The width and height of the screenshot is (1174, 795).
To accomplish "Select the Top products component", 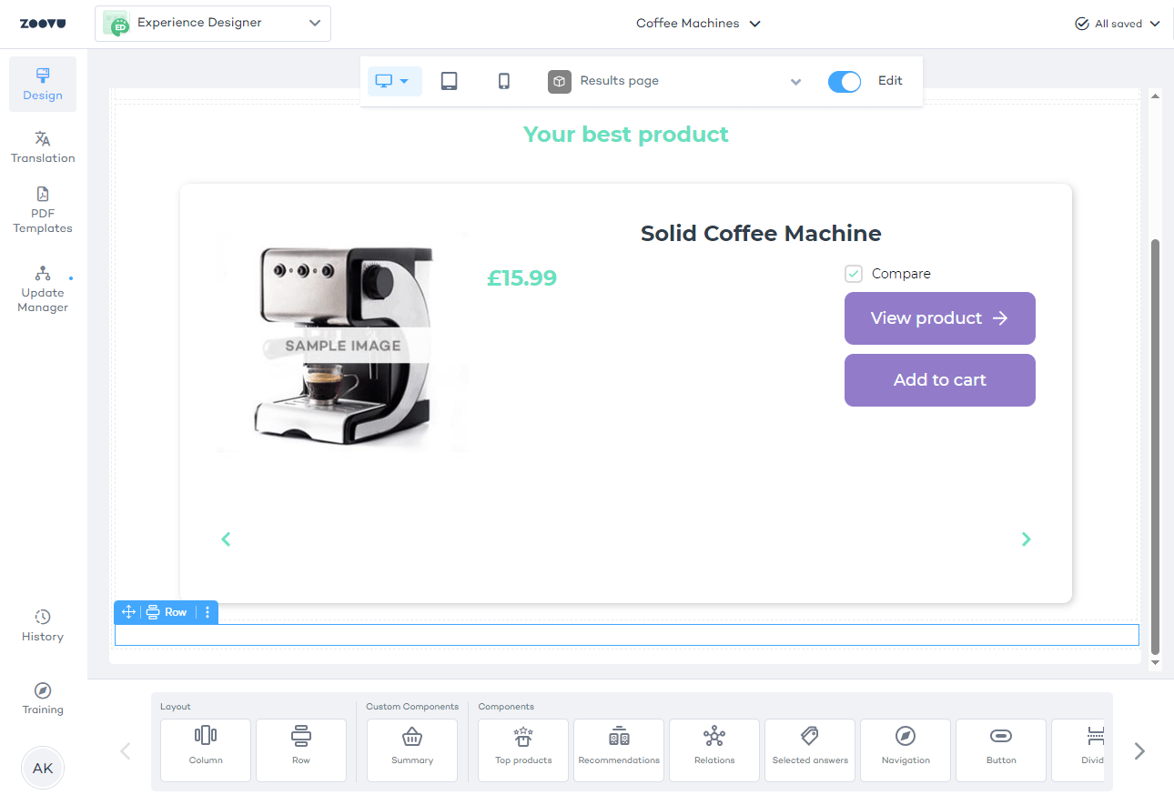I will pos(523,750).
